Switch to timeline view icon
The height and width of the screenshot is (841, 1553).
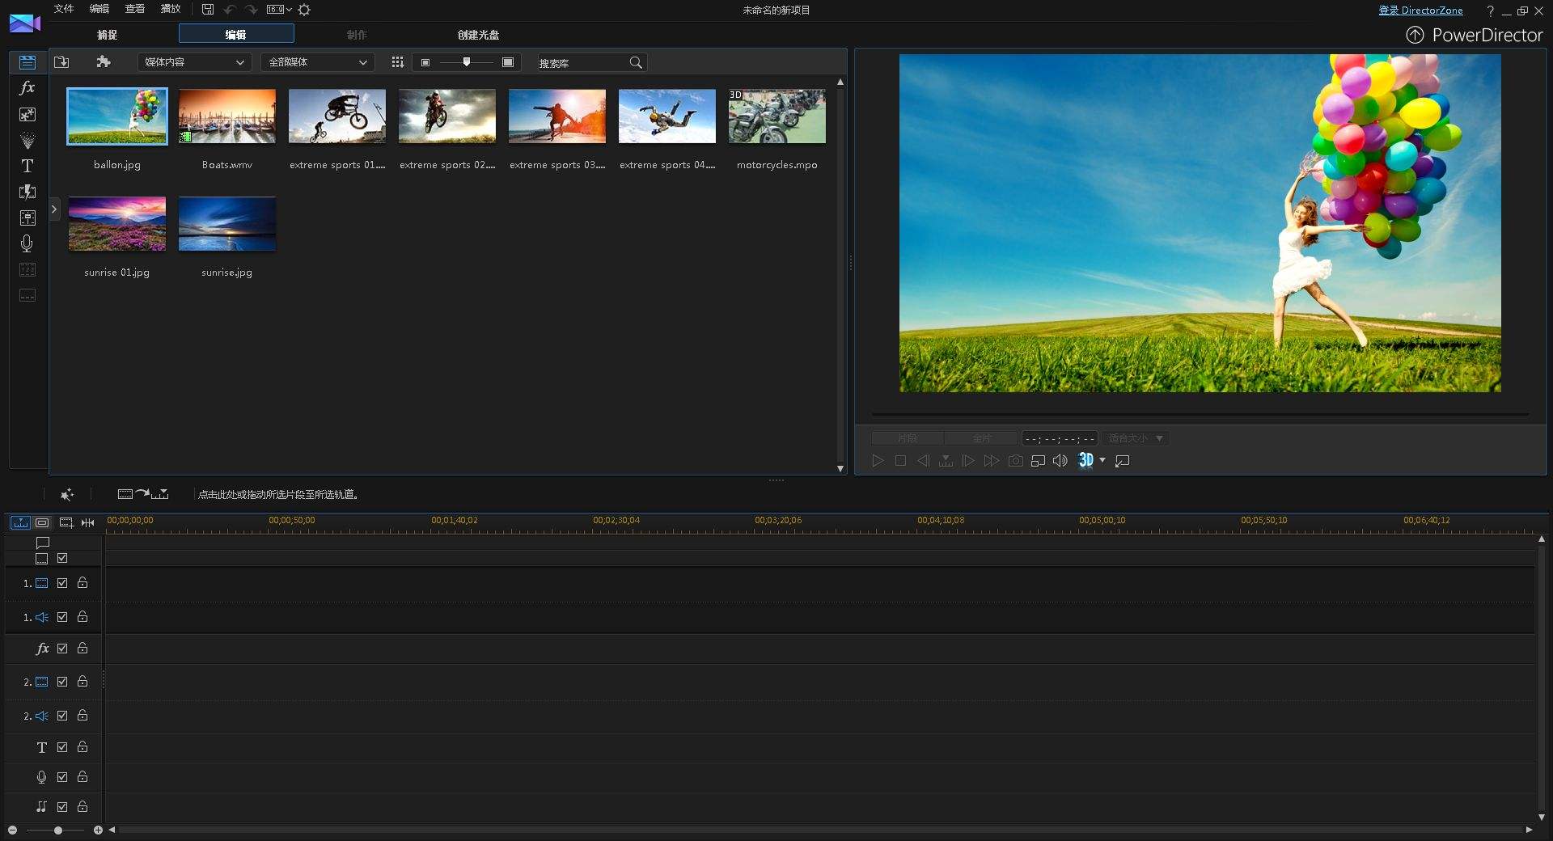click(20, 522)
